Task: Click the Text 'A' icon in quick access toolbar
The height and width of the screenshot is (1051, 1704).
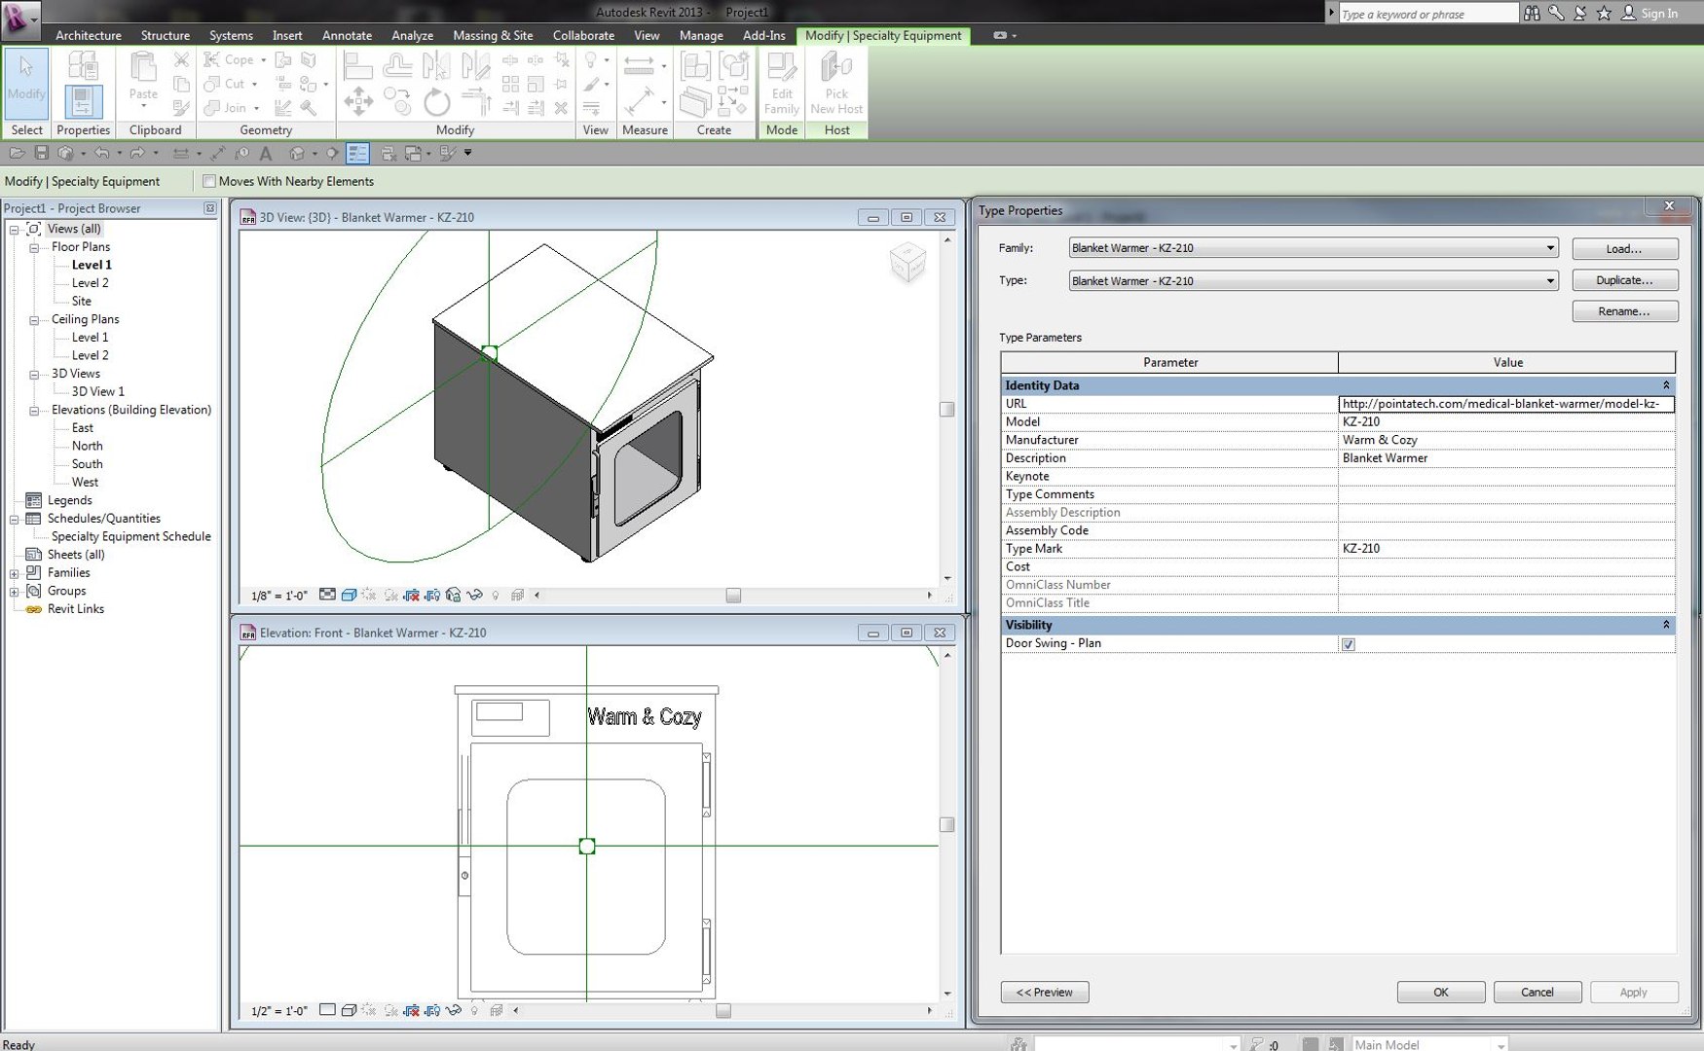Action: (266, 153)
